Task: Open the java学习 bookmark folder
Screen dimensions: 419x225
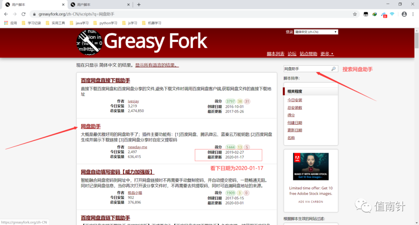Action: [x=79, y=23]
